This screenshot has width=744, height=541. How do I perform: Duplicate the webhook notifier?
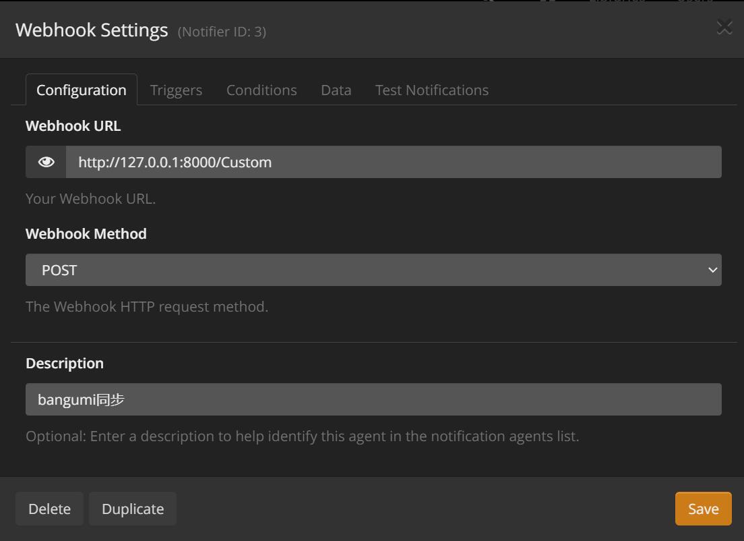point(133,509)
